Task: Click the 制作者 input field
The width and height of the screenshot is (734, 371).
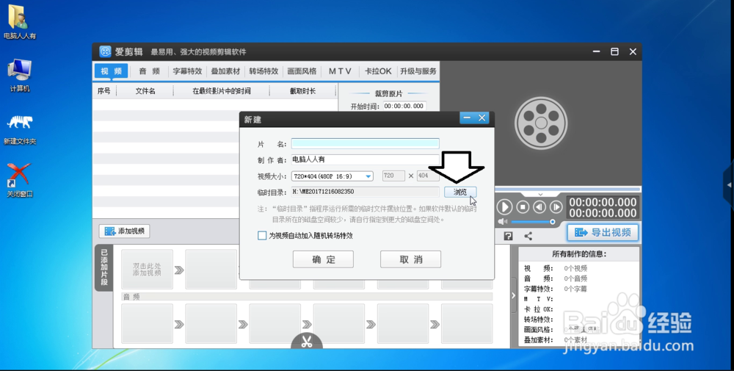Action: click(x=365, y=159)
